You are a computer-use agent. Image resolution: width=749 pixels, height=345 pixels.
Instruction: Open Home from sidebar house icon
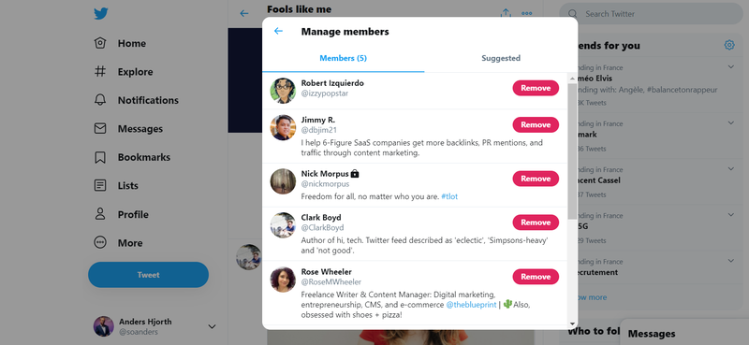pos(100,43)
